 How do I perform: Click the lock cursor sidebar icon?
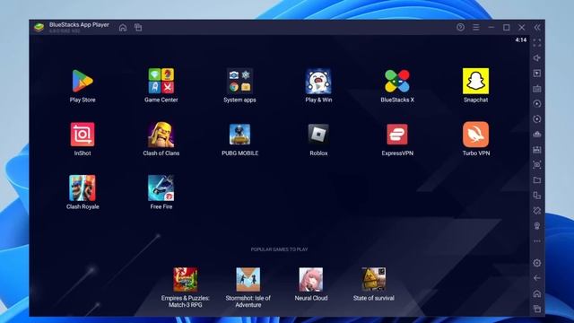tap(537, 74)
